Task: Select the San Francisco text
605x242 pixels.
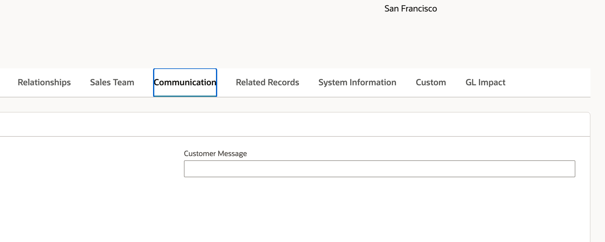Action: pos(410,8)
